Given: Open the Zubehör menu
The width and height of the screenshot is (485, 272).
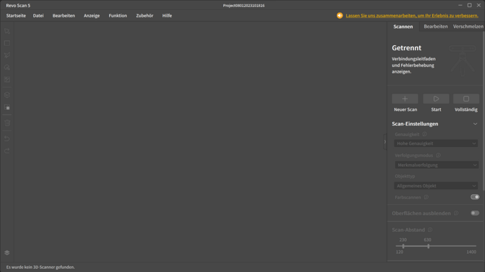Looking at the screenshot, I should click(x=145, y=16).
